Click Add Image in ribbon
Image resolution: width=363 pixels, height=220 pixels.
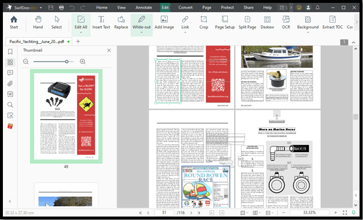click(x=164, y=22)
